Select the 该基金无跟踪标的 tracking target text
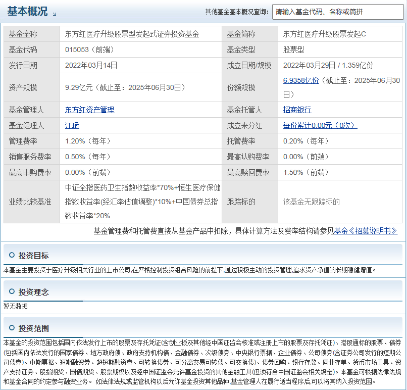Image resolution: width=407 pixels, height=390 pixels. pyautogui.click(x=311, y=202)
